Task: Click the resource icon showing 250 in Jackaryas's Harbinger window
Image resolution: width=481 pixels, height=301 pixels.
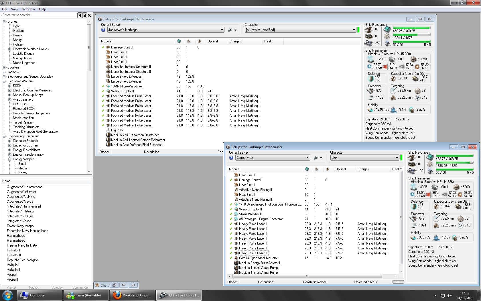Action: (x=368, y=43)
